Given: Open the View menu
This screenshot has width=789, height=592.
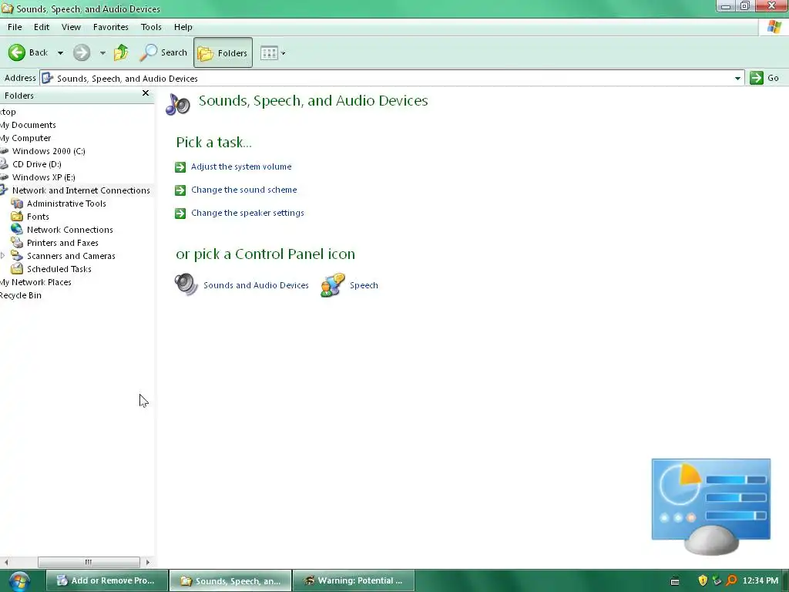Looking at the screenshot, I should (71, 27).
